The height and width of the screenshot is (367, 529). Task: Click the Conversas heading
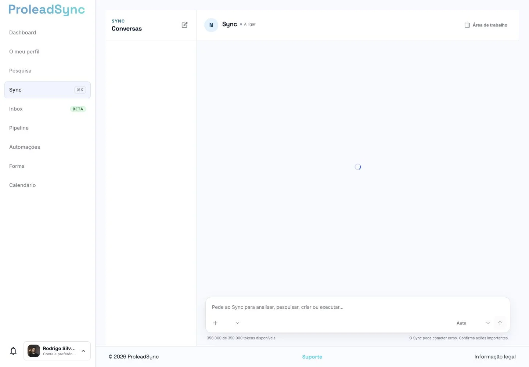(x=127, y=29)
